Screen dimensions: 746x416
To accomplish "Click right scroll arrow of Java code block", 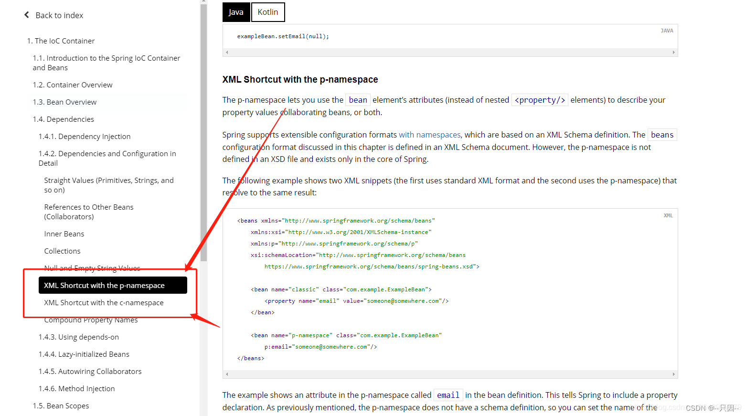I will (x=673, y=53).
